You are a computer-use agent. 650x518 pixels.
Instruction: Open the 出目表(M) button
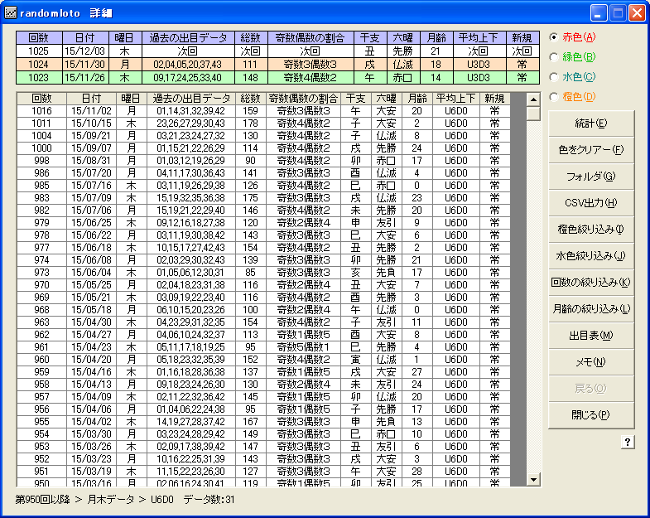[591, 336]
